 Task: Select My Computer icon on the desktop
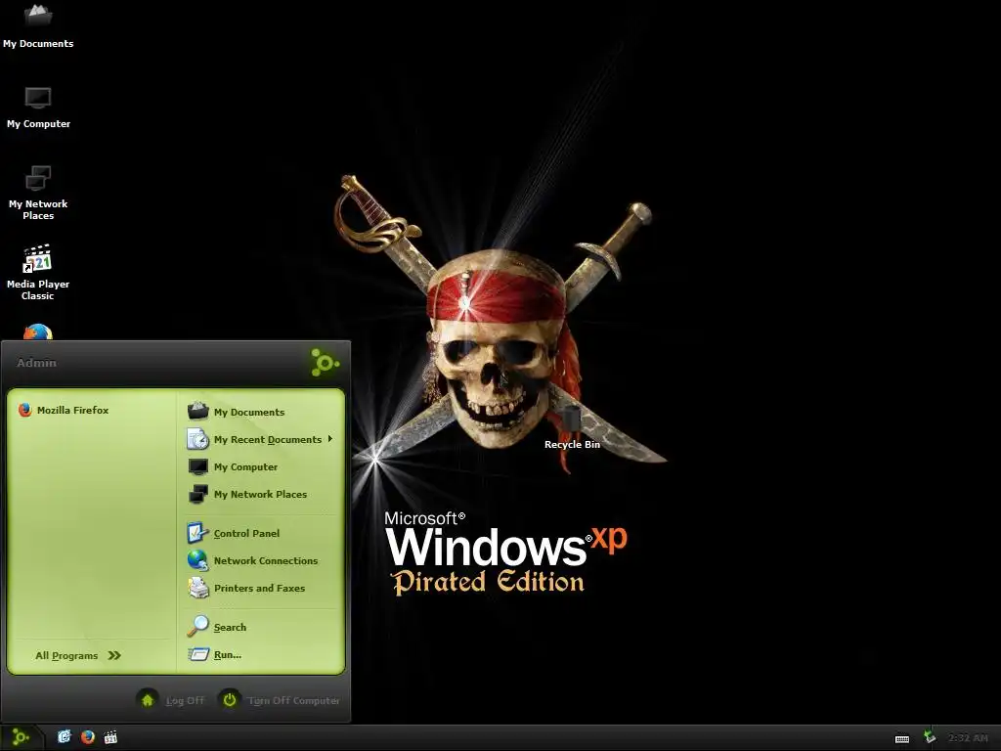[38, 108]
